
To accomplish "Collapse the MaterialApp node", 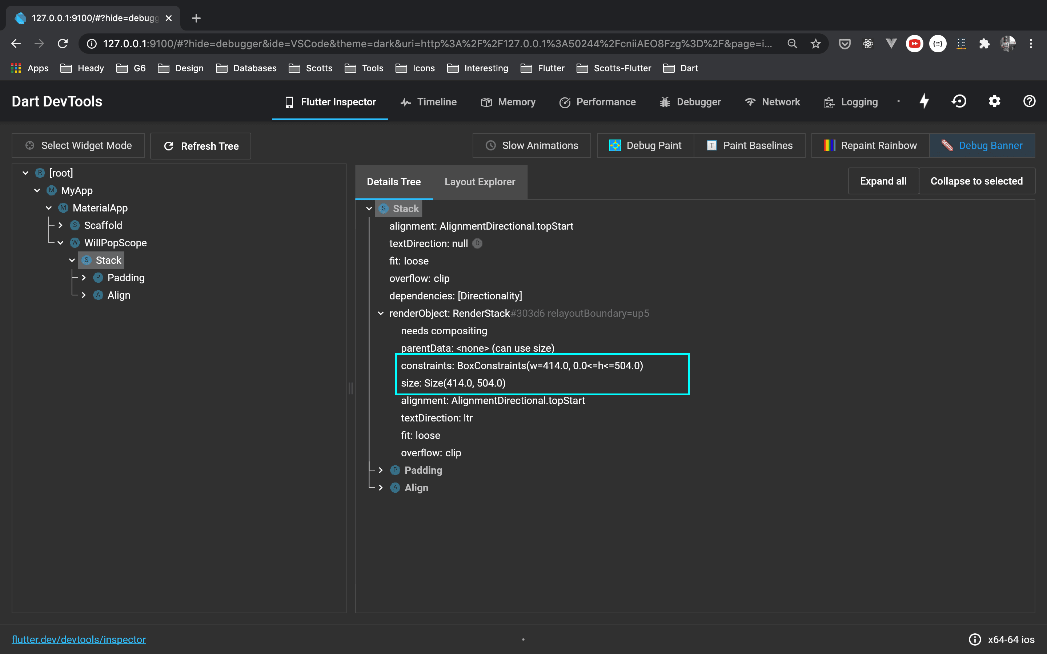I will click(49, 208).
